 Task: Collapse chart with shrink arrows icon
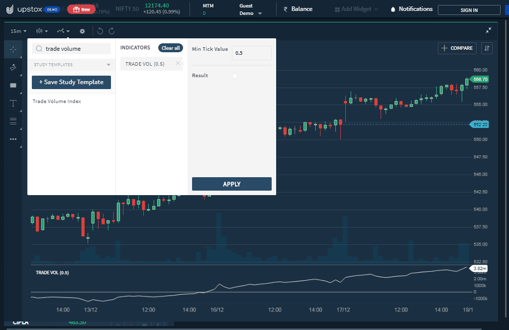coord(488,30)
